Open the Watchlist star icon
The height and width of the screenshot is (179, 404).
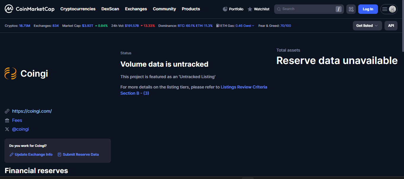[x=250, y=9]
